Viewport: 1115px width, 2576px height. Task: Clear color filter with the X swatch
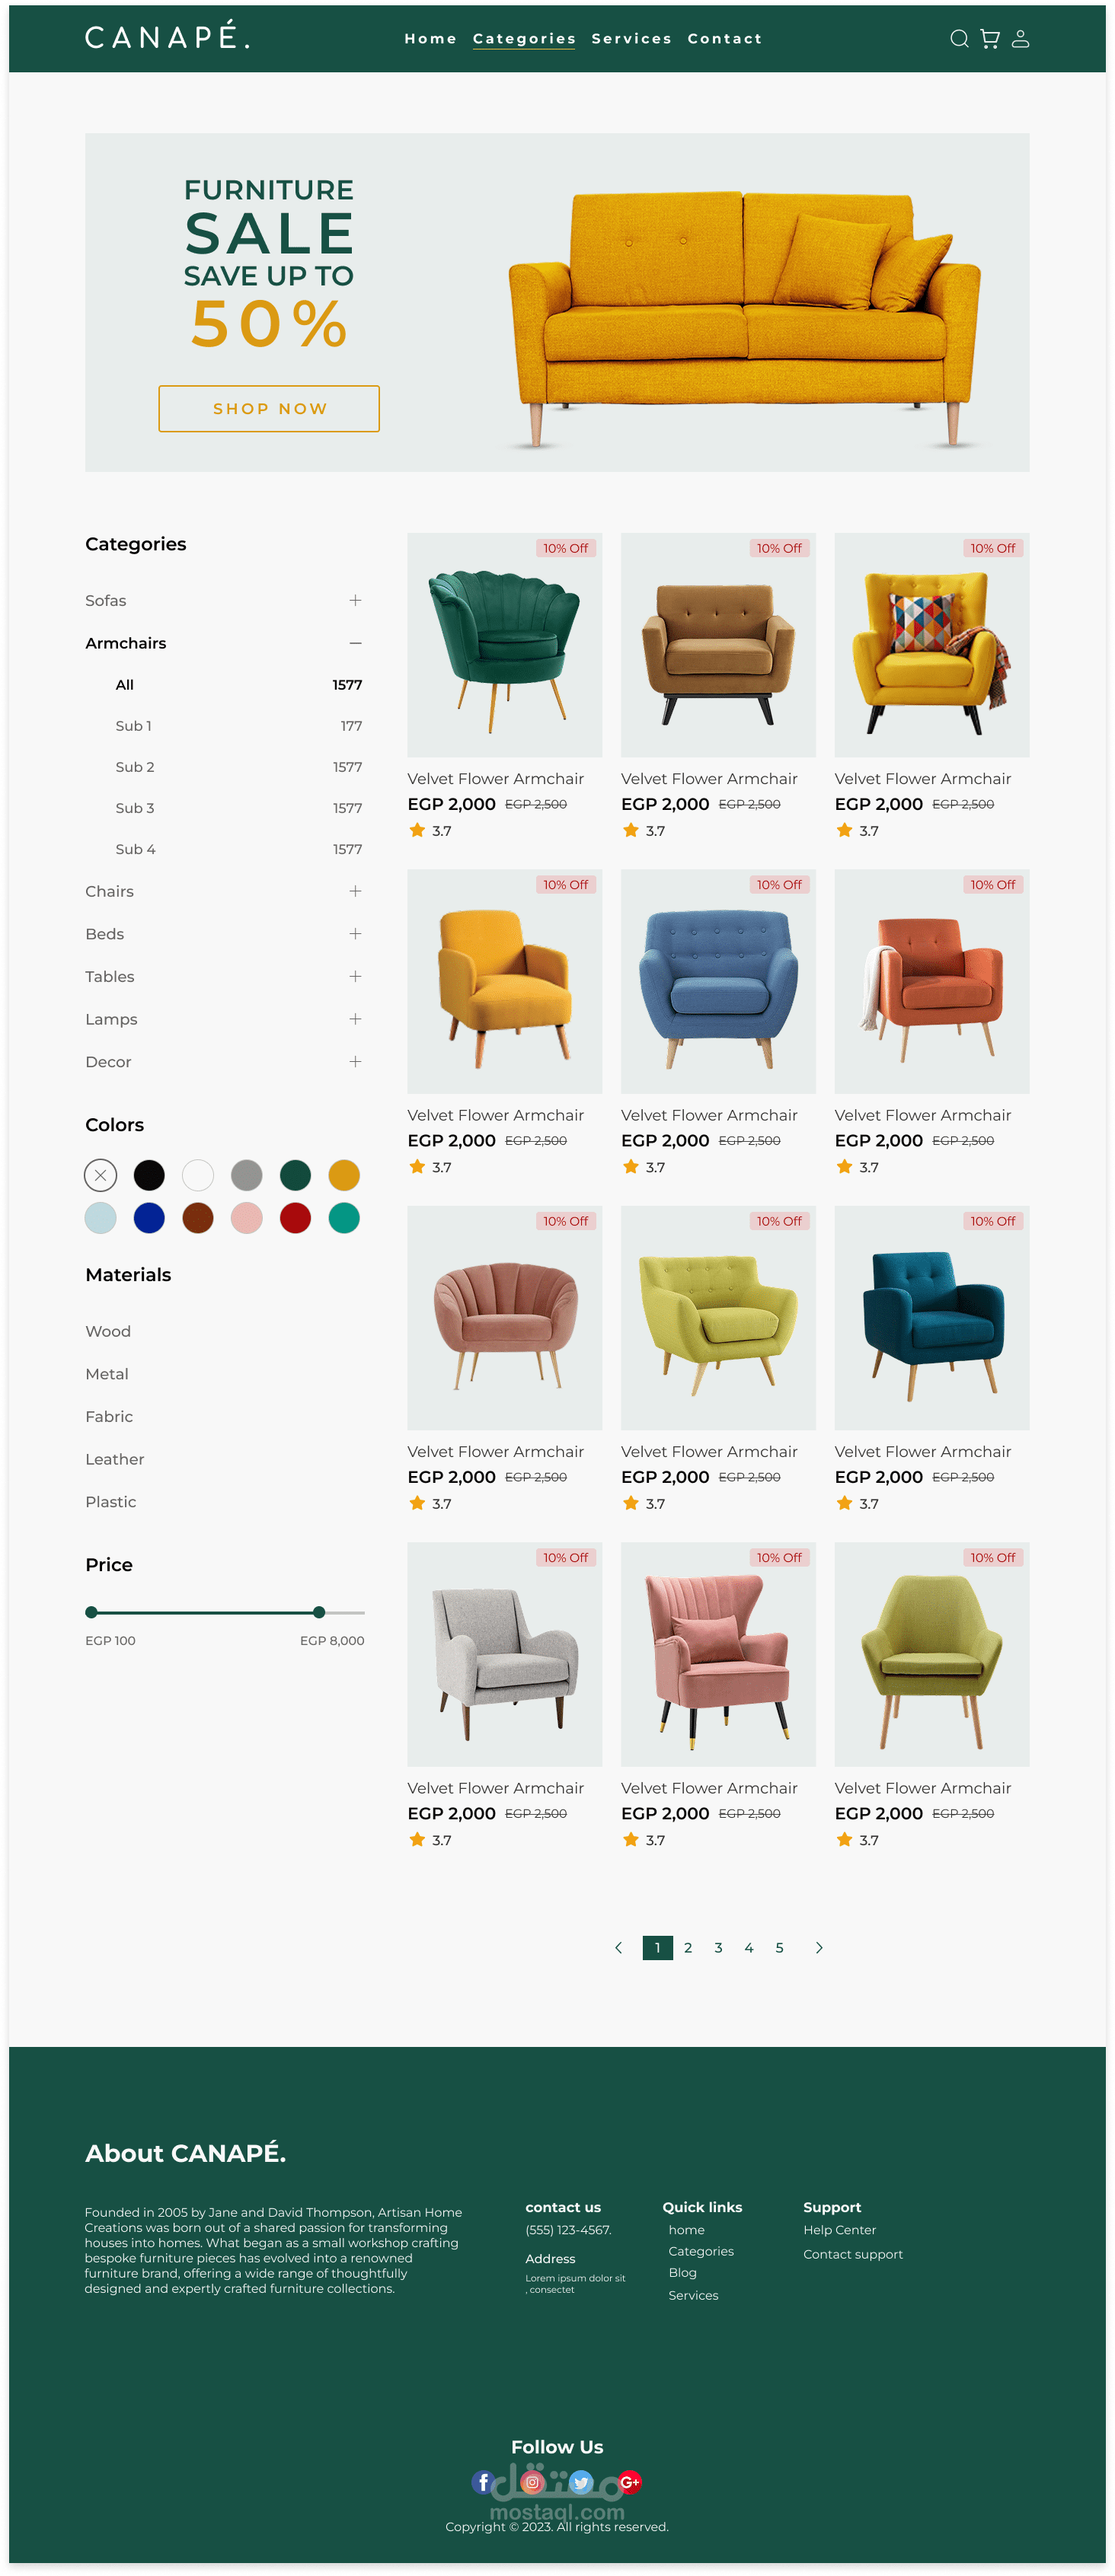tap(100, 1175)
